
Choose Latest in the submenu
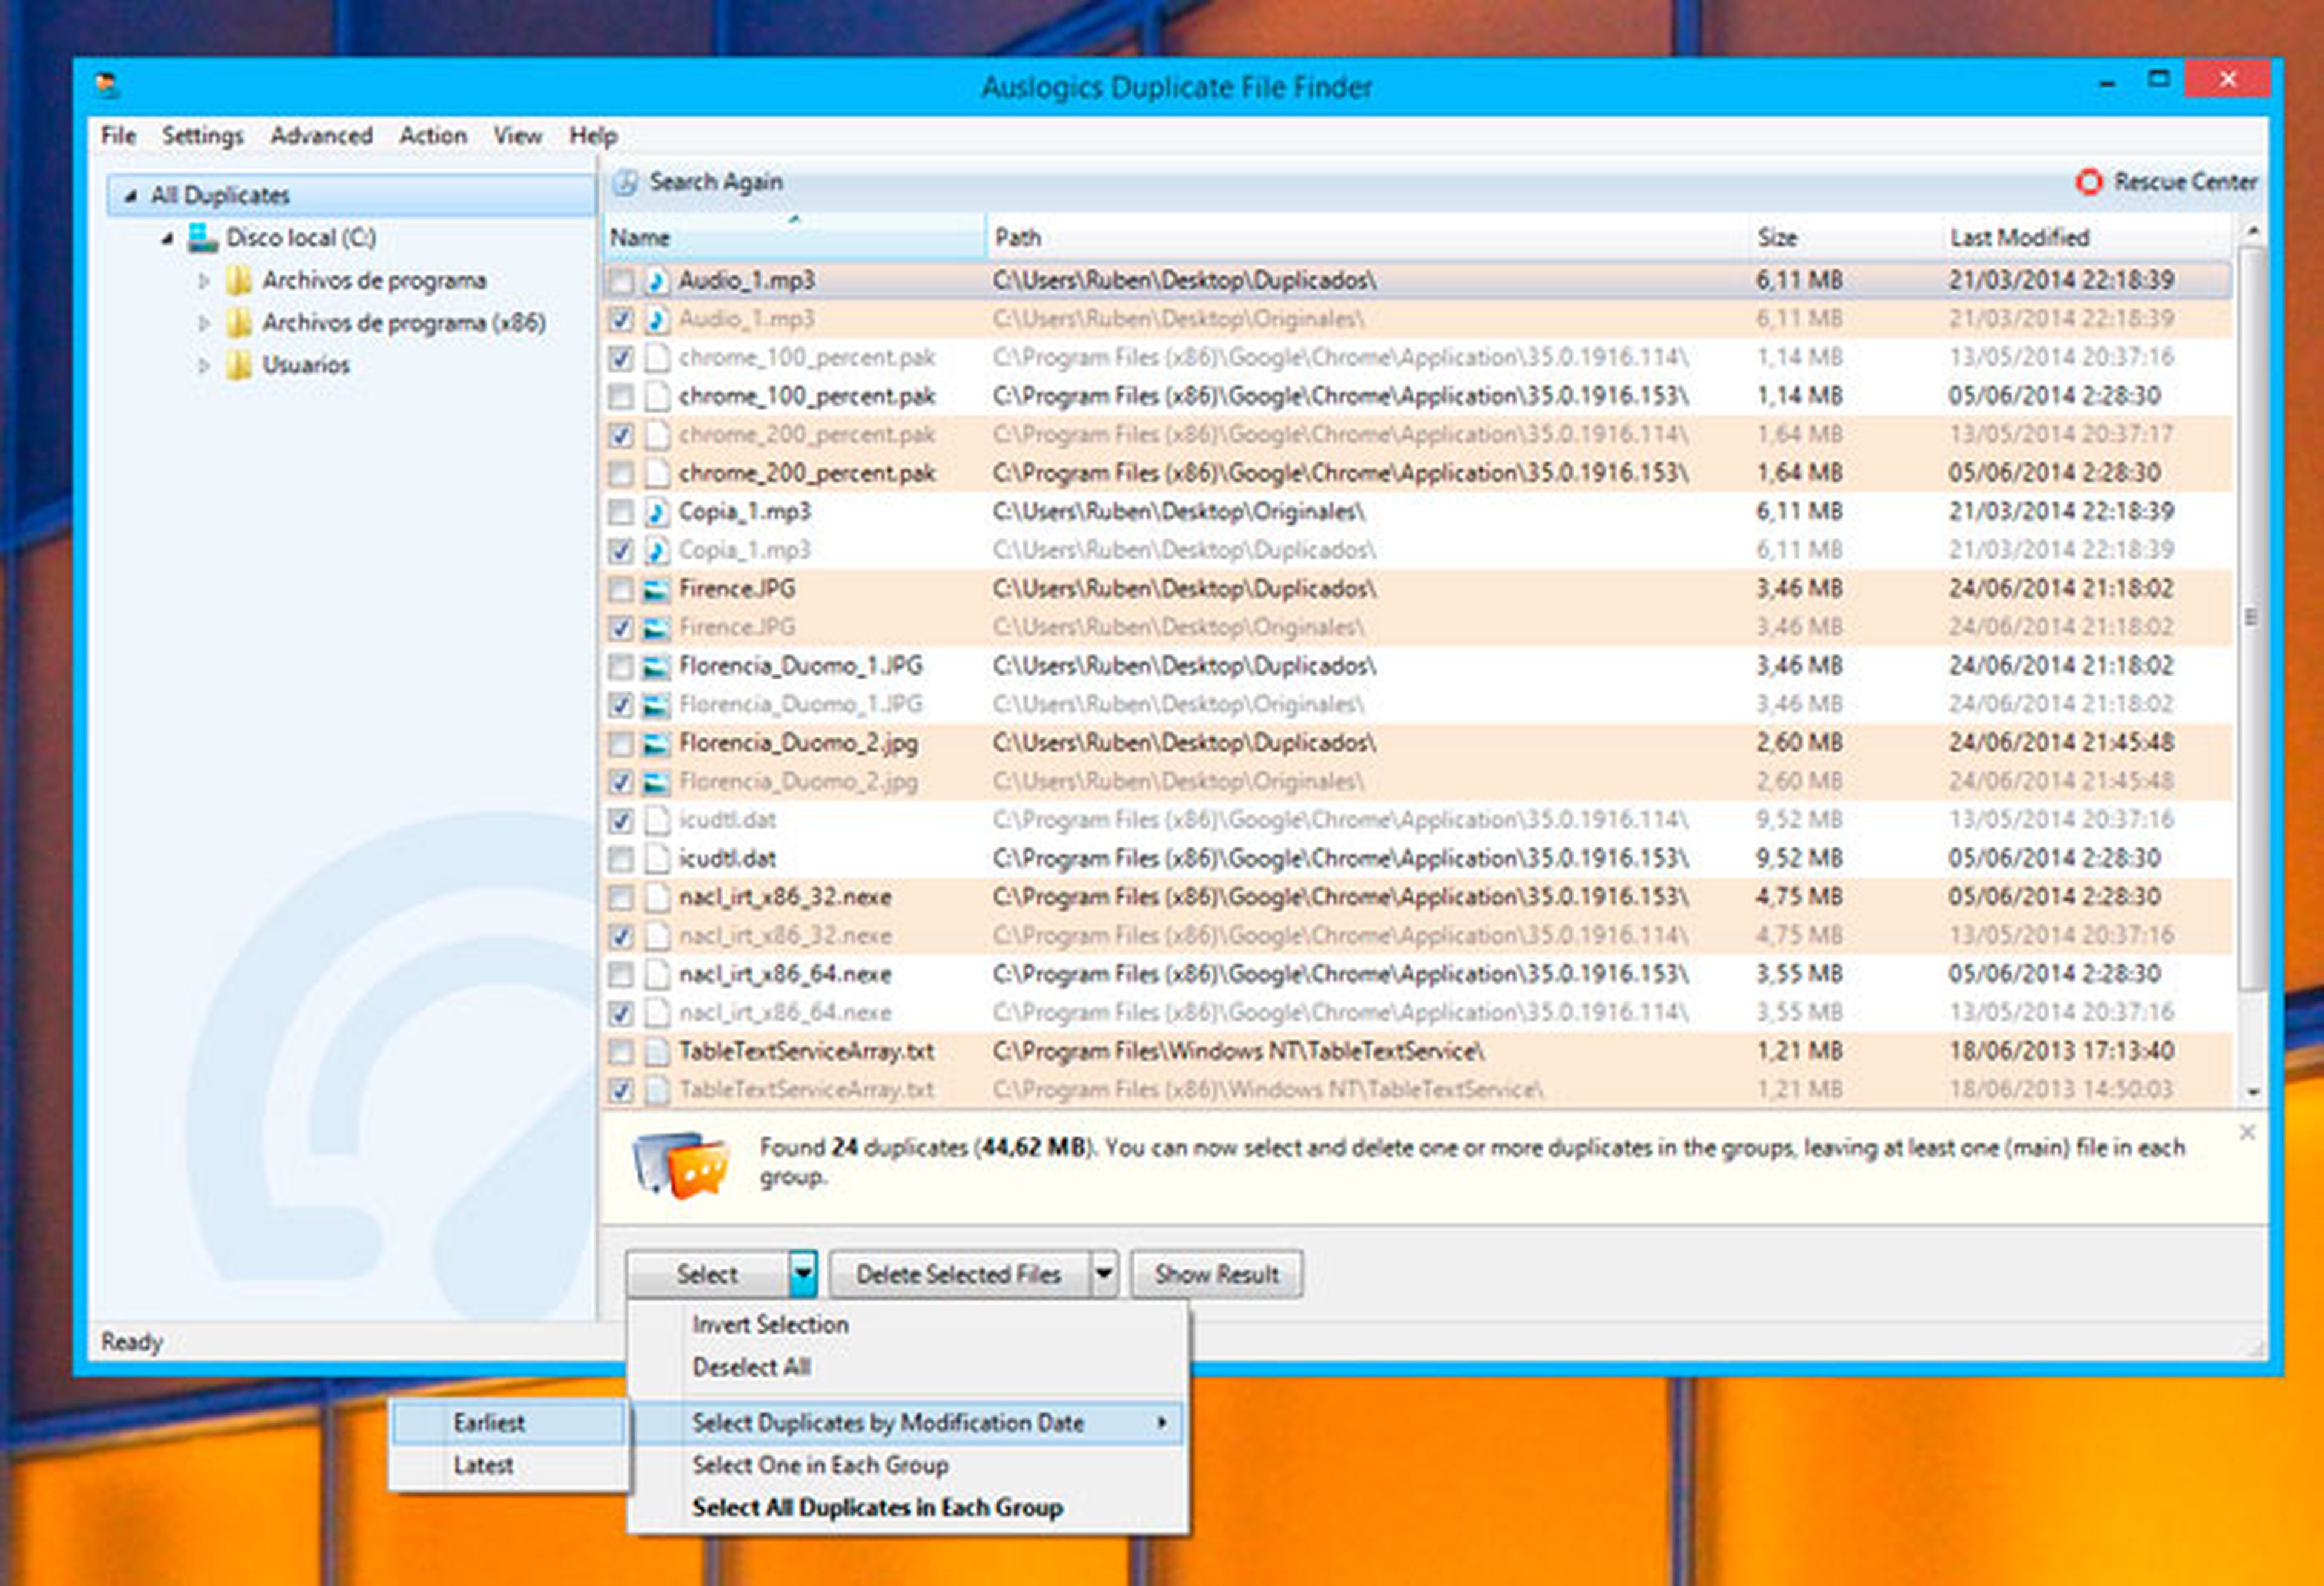[509, 1465]
